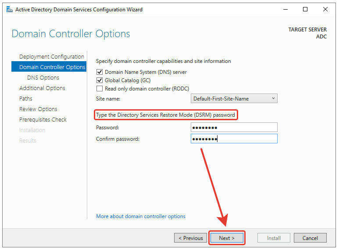The width and height of the screenshot is (339, 250).
Task: Select Domain Controller Options step
Action: 52,67
